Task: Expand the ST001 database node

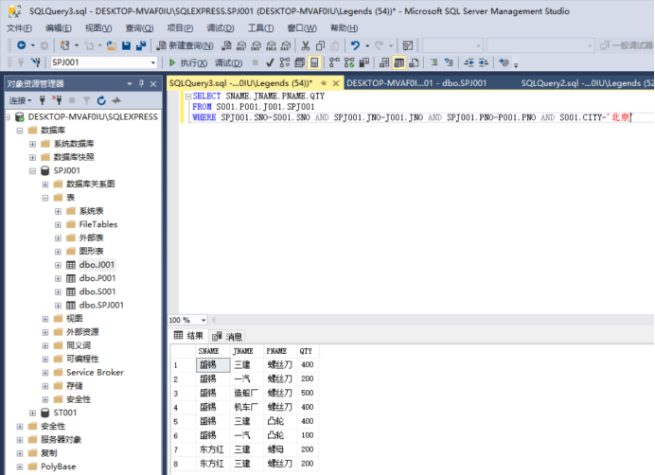Action: 32,413
